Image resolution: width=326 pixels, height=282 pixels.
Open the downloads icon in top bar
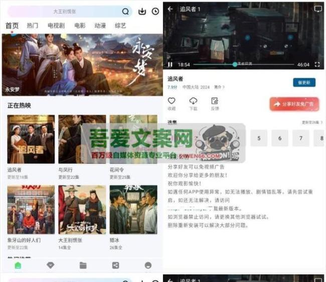point(142,11)
